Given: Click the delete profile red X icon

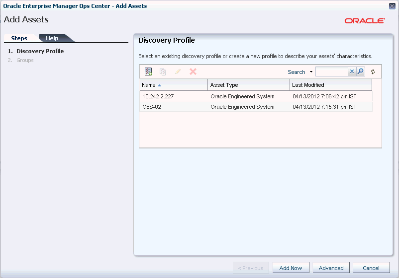Looking at the screenshot, I should 193,71.
